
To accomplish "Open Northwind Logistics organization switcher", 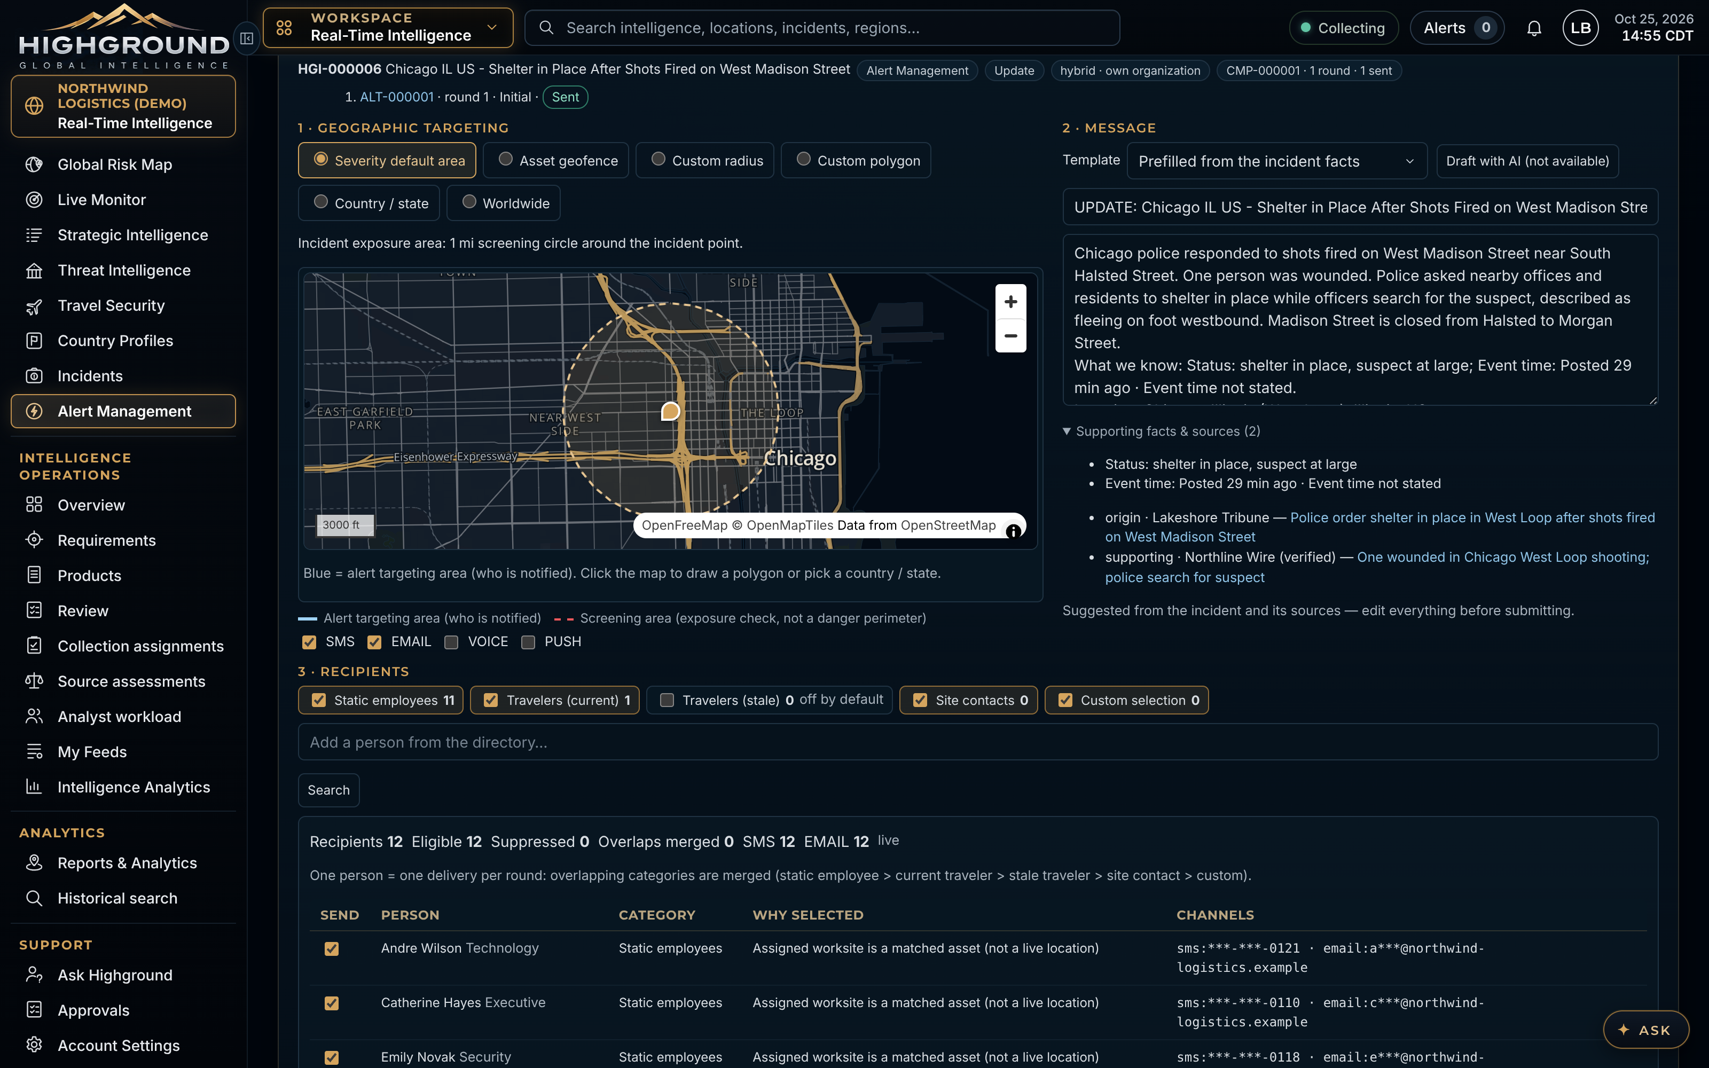I will point(123,106).
